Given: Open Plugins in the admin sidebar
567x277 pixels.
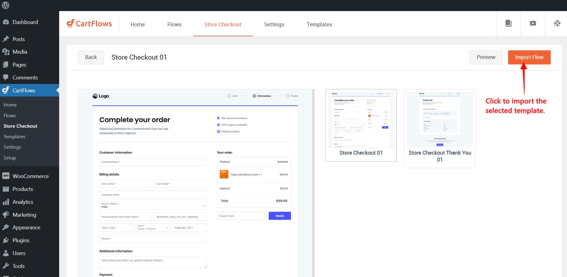Looking at the screenshot, I should [21, 240].
